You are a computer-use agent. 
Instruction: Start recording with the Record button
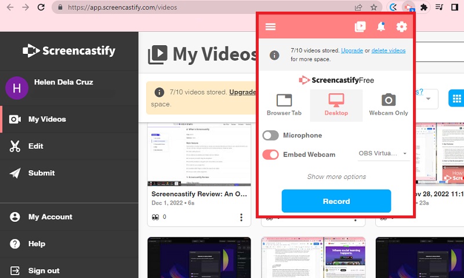336,201
